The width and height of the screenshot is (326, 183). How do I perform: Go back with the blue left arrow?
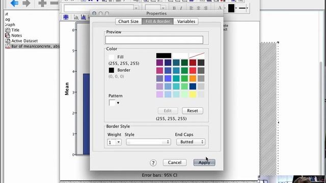(14, 3)
